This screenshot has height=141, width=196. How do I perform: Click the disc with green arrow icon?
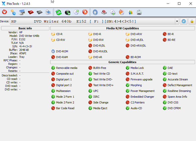point(76,12)
